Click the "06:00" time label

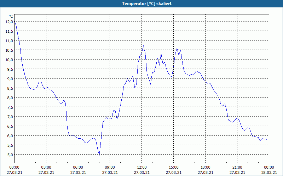78,168
